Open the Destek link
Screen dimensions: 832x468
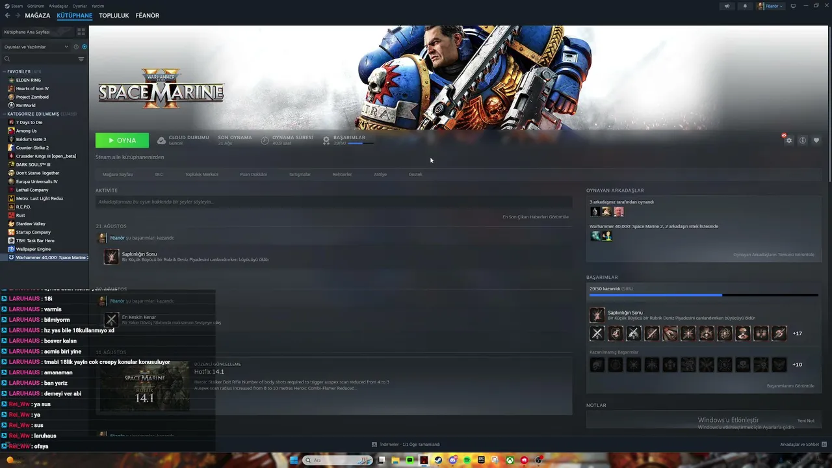coord(415,174)
